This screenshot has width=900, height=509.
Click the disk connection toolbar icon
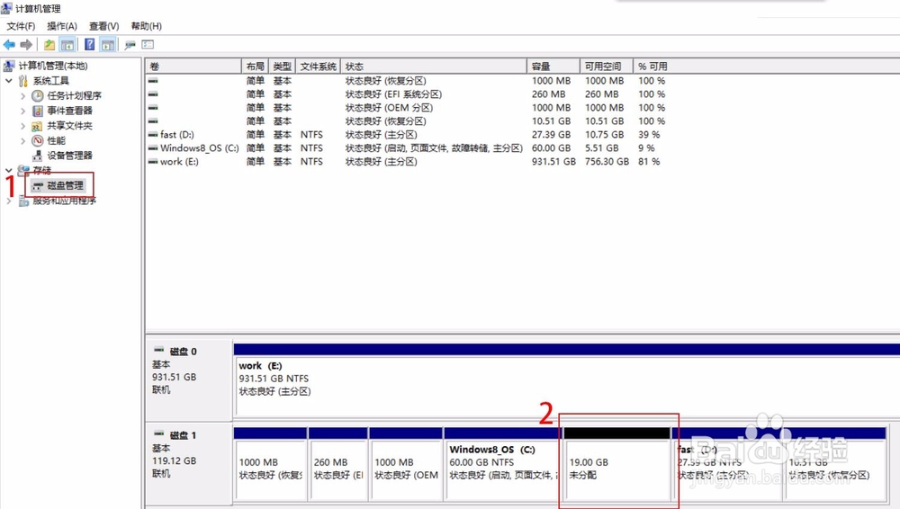pos(130,45)
